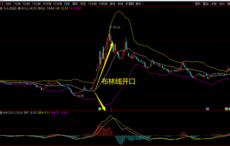230x146 pixels.
Task: Click the DEA: 0.11 value
Action: coord(44,113)
